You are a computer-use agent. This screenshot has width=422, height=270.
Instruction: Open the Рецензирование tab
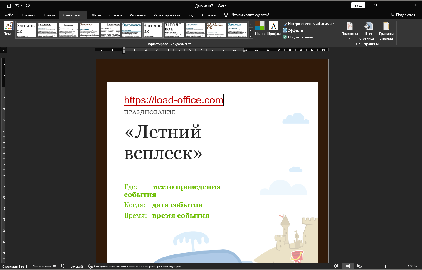tap(167, 15)
